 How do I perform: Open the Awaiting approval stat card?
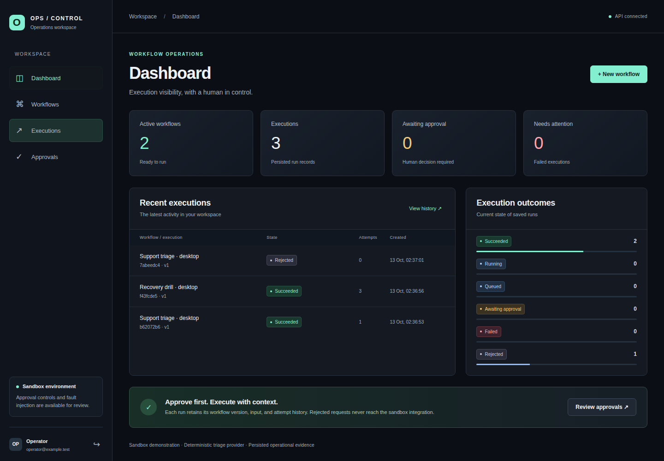point(454,143)
